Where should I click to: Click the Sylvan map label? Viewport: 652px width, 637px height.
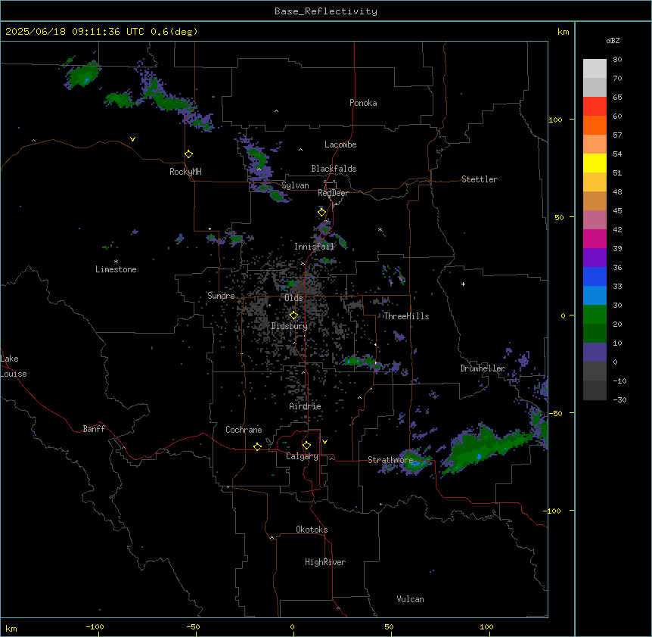[x=295, y=185]
